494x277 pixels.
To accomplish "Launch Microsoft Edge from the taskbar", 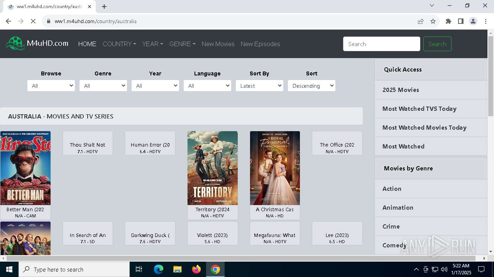I will [x=159, y=269].
